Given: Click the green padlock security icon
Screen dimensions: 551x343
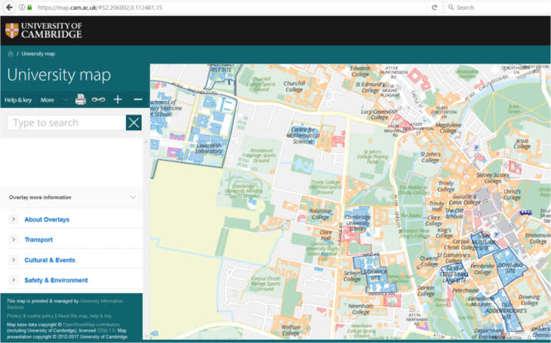Looking at the screenshot, I should click(x=29, y=8).
